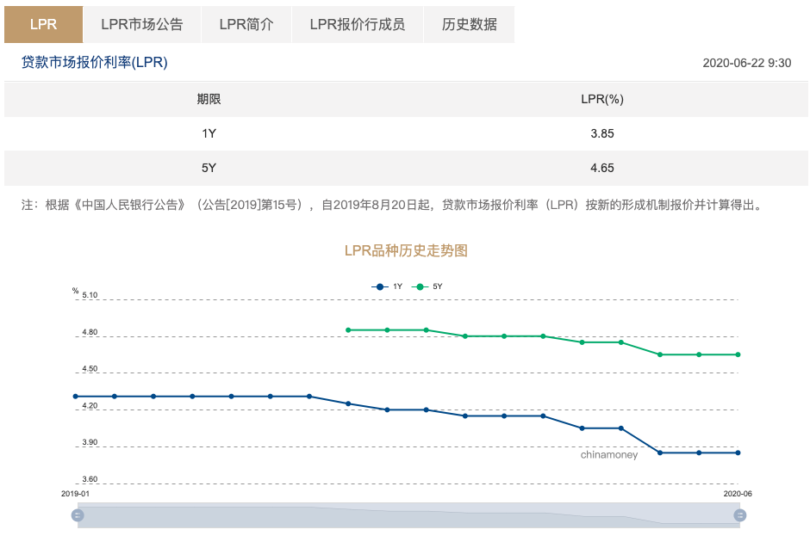Click the 2020-06-22 9:30 timestamp
810x548 pixels.
(746, 63)
